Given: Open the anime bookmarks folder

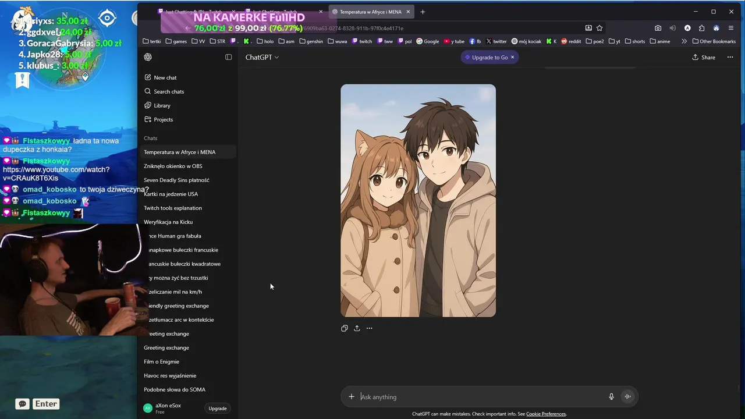Looking at the screenshot, I should (x=660, y=41).
